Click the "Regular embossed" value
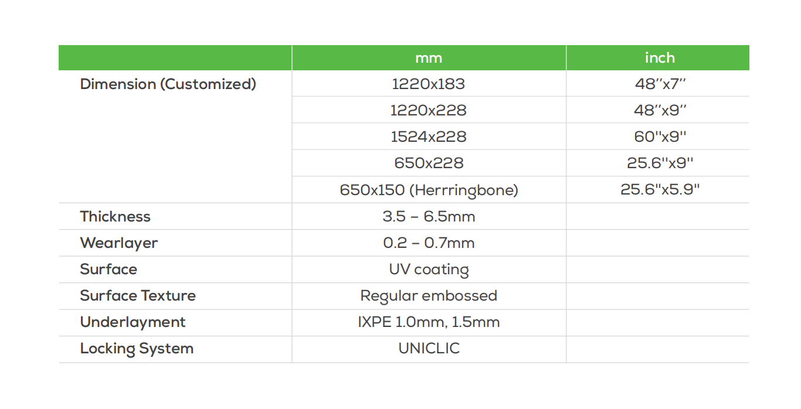Viewport: 801px width, 409px height. click(429, 295)
